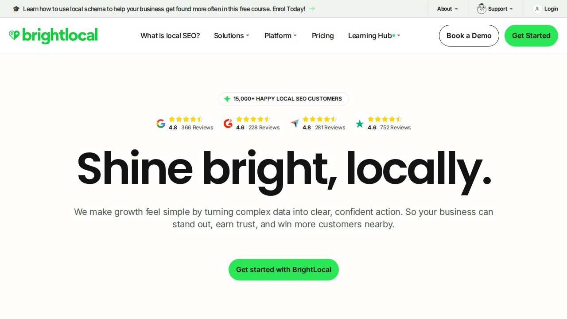Viewport: 567px width, 319px height.
Task: Click the star rating above 228 Reviews
Action: pyautogui.click(x=253, y=119)
